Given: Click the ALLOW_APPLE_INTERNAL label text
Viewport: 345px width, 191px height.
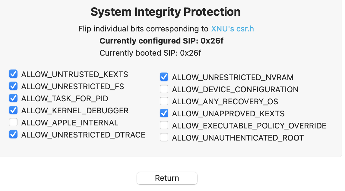Looking at the screenshot, I should coord(69,122).
